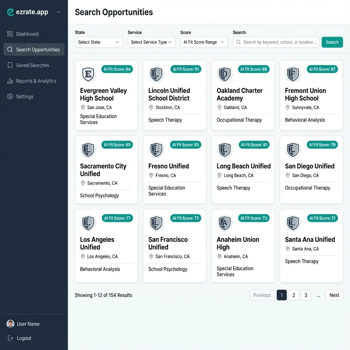Click the User Name profile avatar
Screen dimensions: 350x350
10,324
